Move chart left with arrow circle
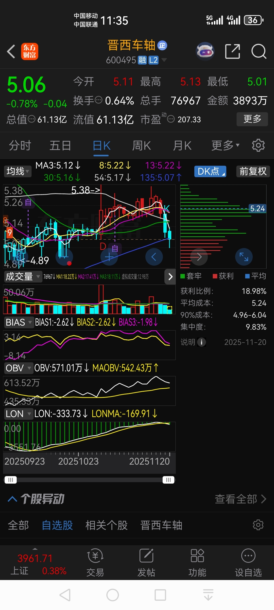274x610 pixels. point(154,257)
